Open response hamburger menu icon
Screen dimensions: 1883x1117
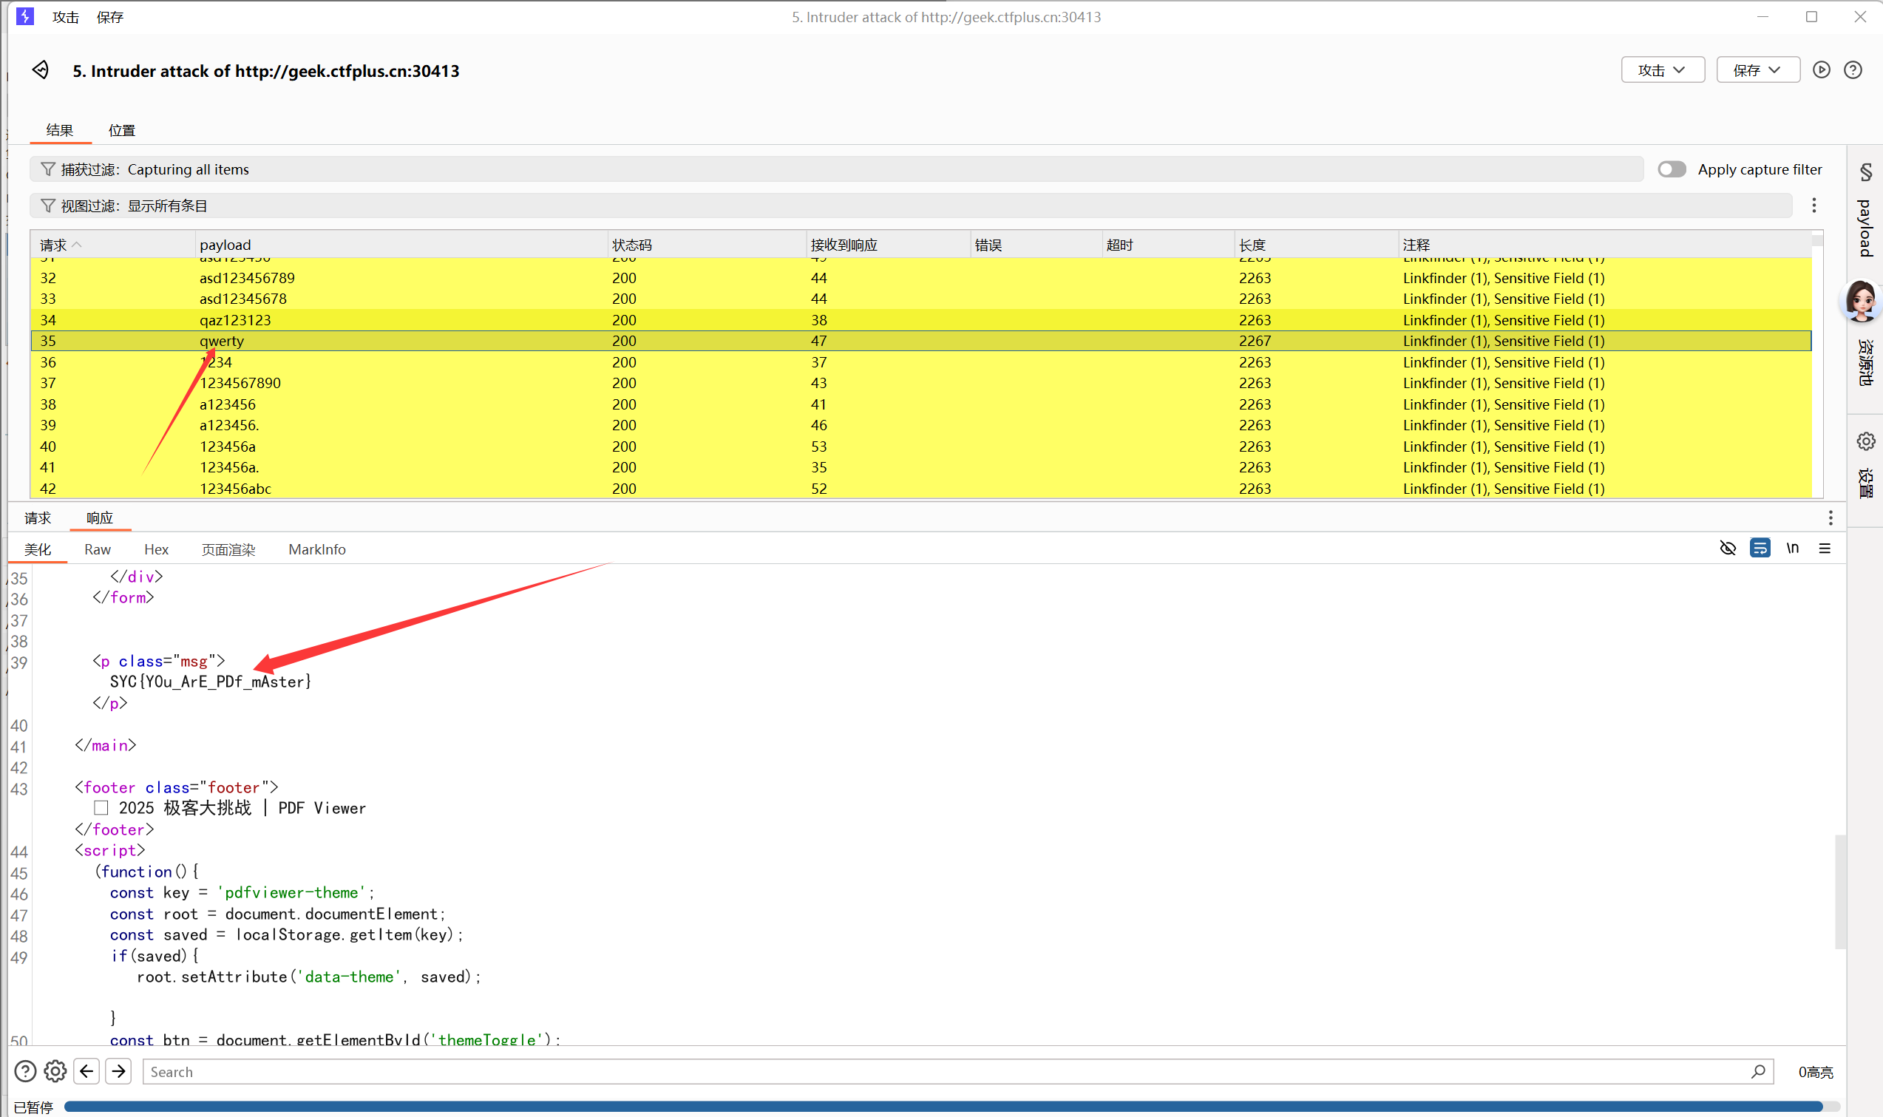tap(1825, 548)
